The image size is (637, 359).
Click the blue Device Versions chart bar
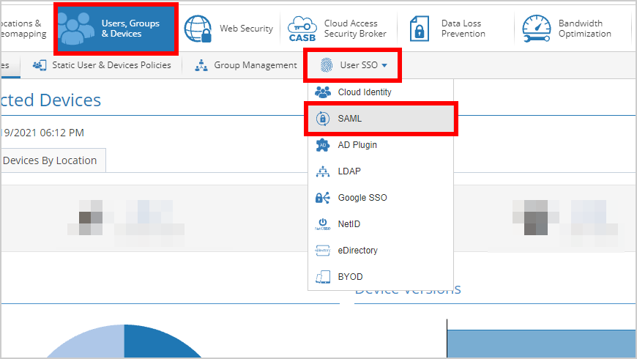[x=541, y=344]
